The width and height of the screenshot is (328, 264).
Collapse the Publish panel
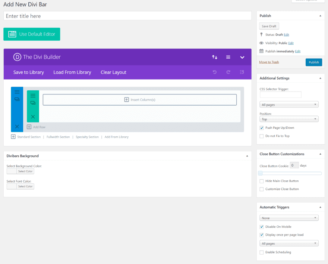click(x=320, y=16)
